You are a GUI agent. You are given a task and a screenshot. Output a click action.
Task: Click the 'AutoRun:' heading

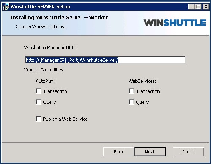click(45, 81)
